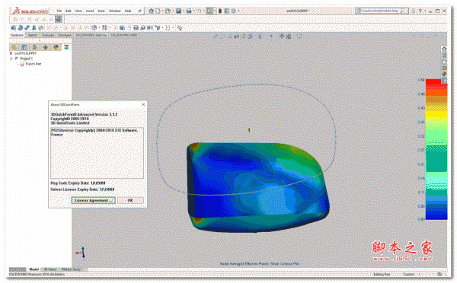Screen dimensions: 457x283
Task: Open the DisplayManager color ball tab icon
Action: [x=56, y=47]
